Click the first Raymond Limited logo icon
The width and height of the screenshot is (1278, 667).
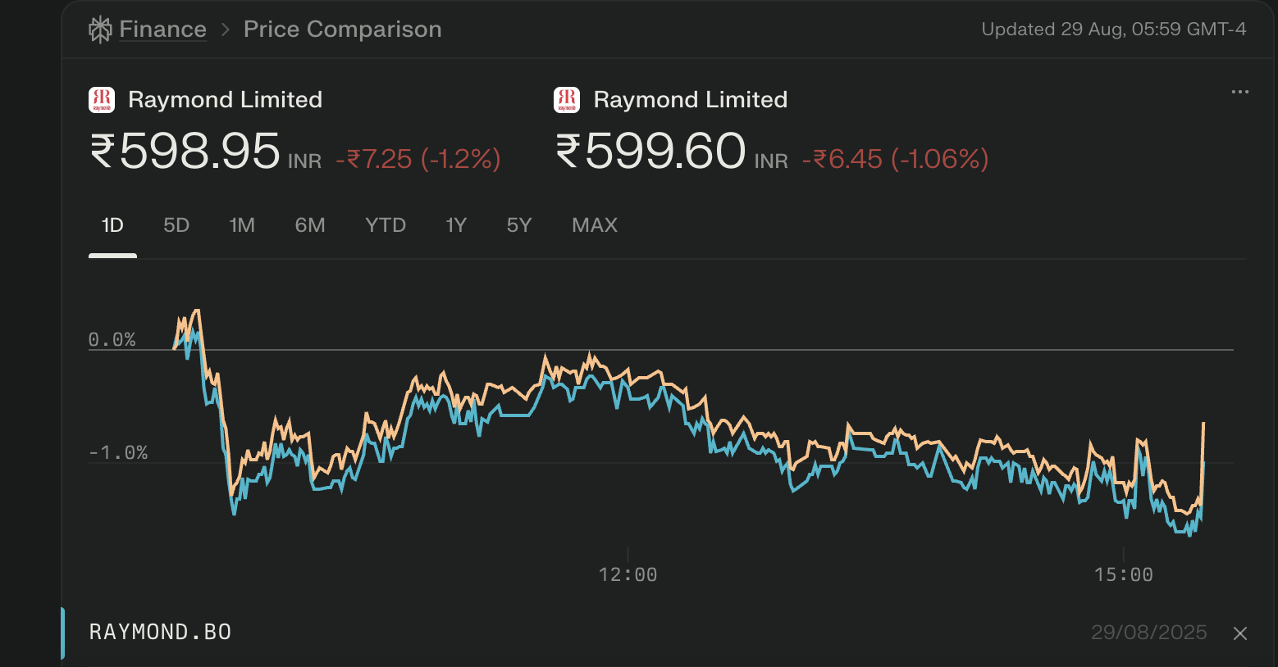tap(102, 100)
